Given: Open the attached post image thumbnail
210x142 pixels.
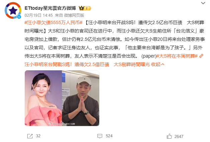Looking at the screenshot, I should (x=62, y=98).
